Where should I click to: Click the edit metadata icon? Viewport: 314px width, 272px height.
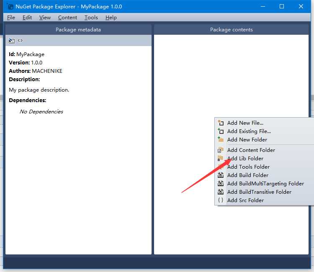coord(12,41)
